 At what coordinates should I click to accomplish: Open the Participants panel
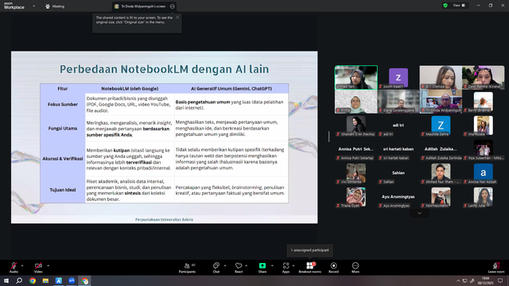tap(188, 268)
